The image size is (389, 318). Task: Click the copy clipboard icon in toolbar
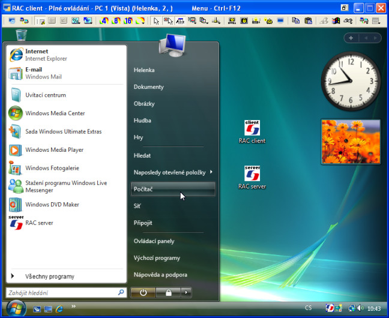tap(296, 21)
